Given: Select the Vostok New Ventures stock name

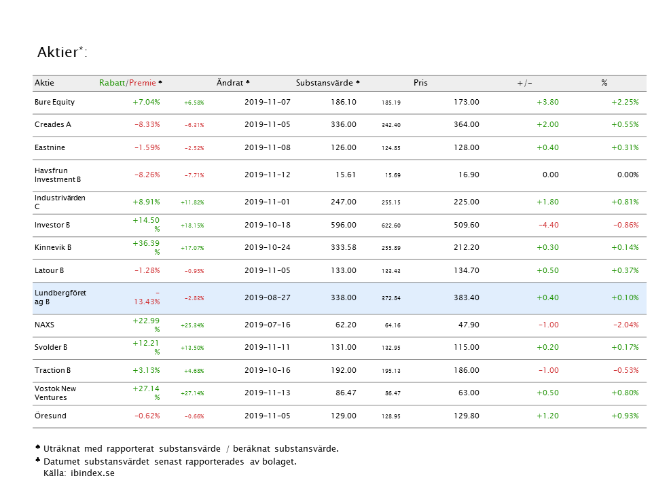Looking at the screenshot, I should 55,393.
